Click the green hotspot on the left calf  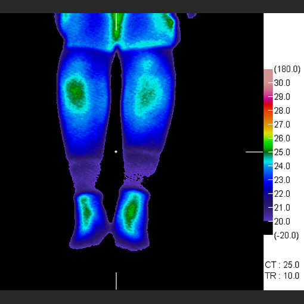click(x=75, y=92)
